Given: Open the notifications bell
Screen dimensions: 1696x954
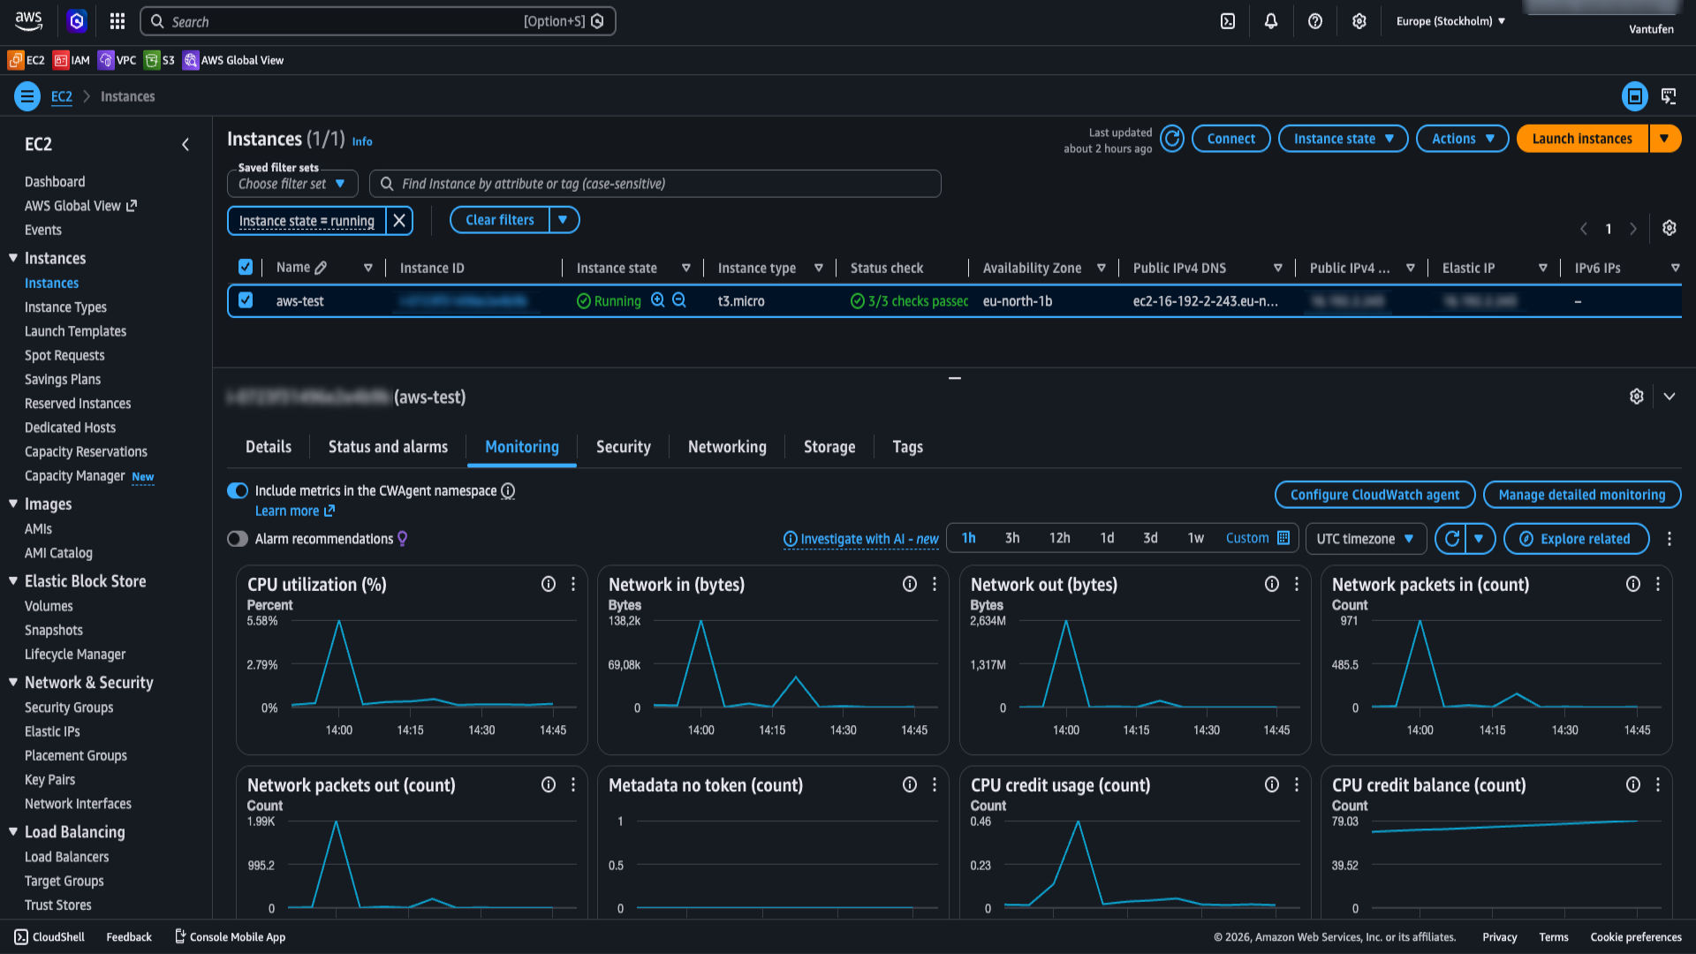Looking at the screenshot, I should (1271, 21).
